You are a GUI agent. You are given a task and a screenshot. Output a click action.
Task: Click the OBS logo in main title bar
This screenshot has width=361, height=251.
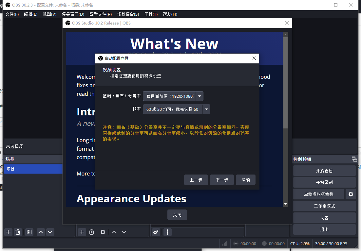(8, 5)
